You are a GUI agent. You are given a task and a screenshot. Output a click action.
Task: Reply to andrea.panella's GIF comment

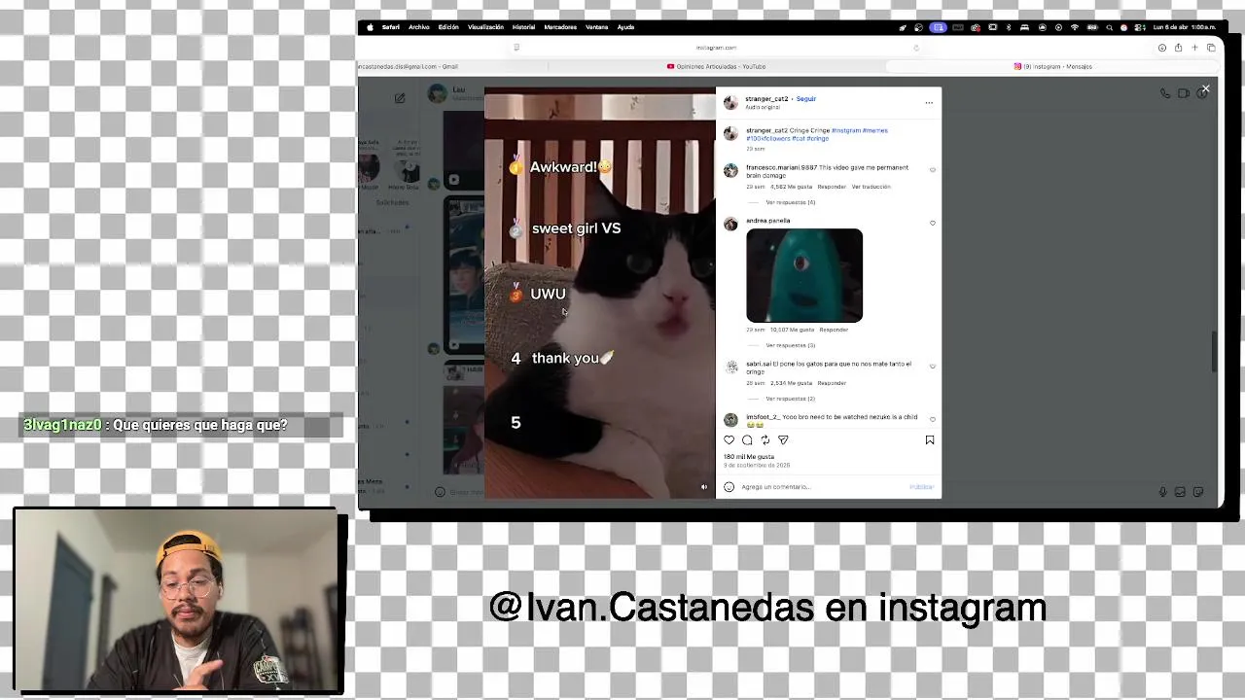(834, 330)
